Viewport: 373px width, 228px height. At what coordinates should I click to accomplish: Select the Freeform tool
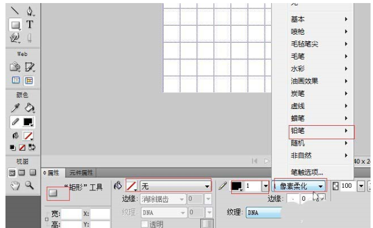[x=15, y=38]
